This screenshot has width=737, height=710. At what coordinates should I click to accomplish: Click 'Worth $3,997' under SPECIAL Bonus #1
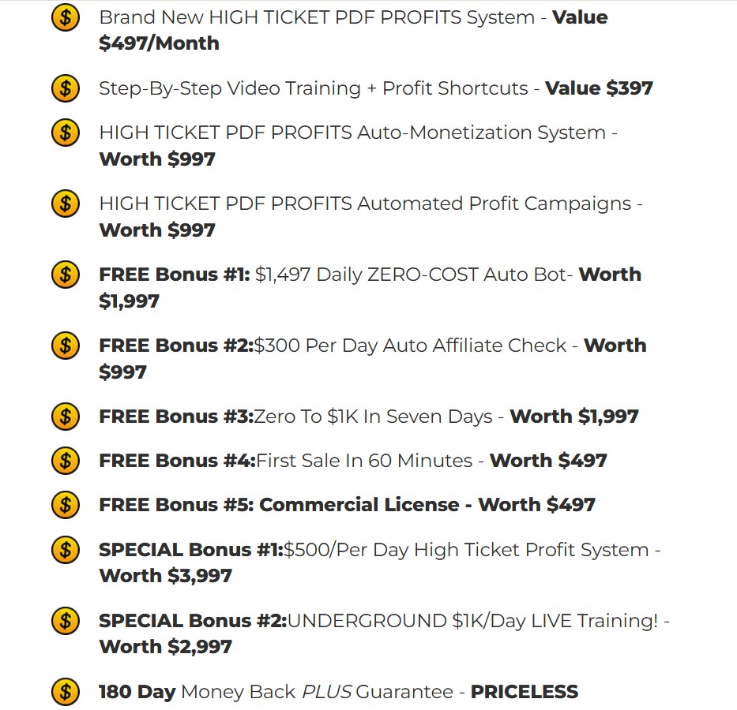[x=165, y=576]
